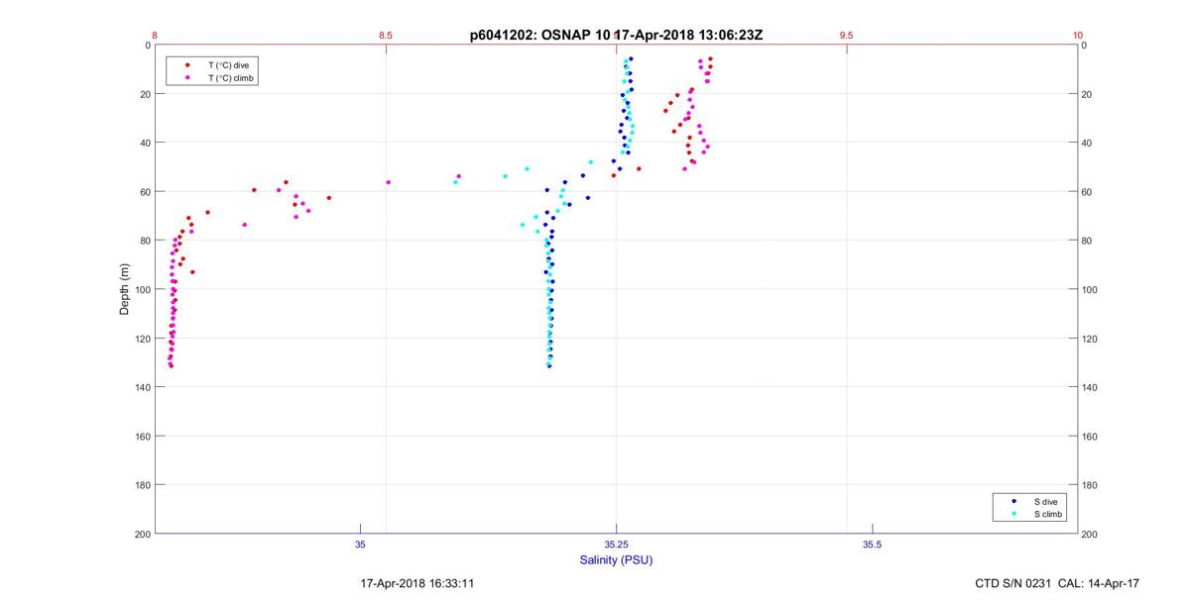Click '20' on the left depth axis
This screenshot has height=600, width=1190.
pyautogui.click(x=145, y=94)
